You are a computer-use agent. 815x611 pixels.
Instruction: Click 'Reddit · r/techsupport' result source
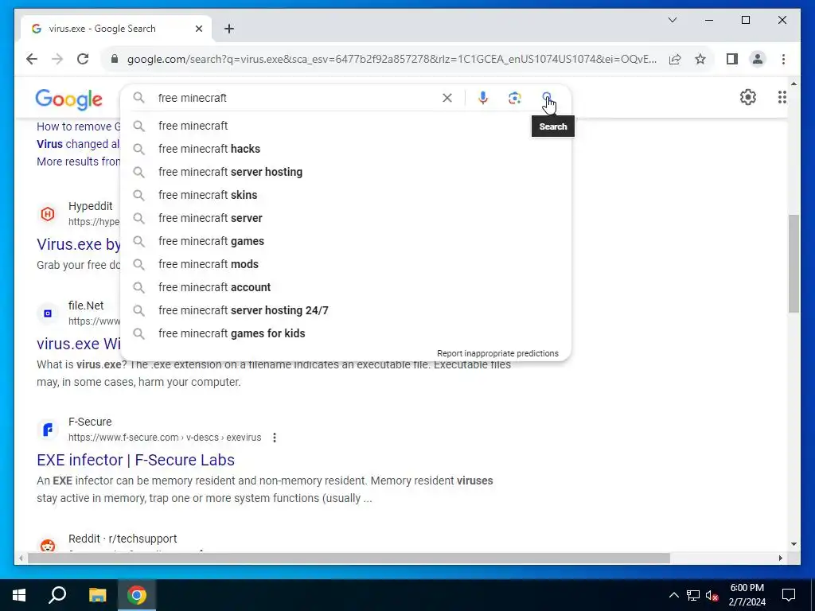[123, 539]
